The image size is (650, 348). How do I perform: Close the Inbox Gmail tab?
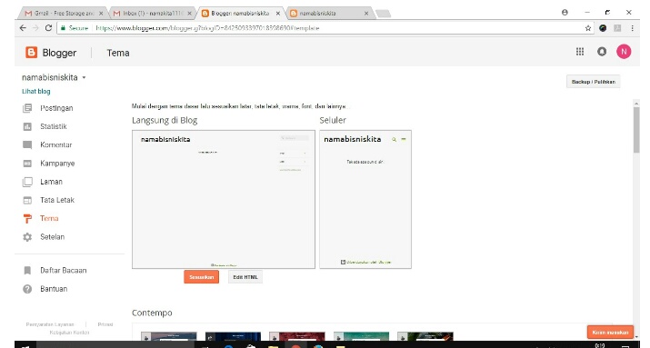pyautogui.click(x=189, y=14)
